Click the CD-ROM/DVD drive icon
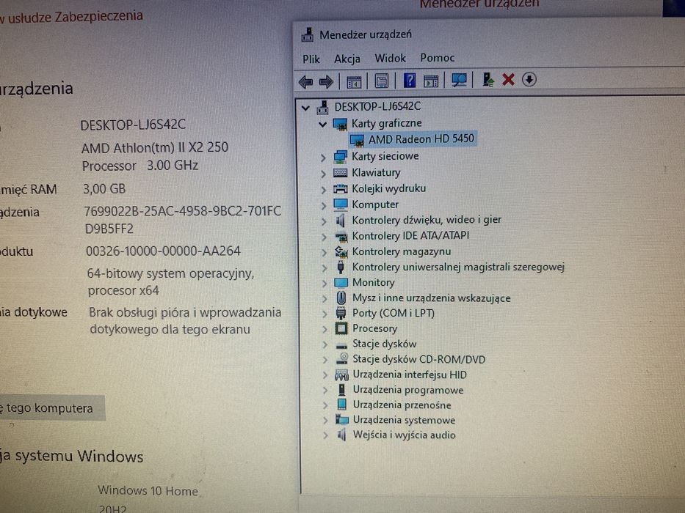Screen dimensions: 685x513 point(341,358)
